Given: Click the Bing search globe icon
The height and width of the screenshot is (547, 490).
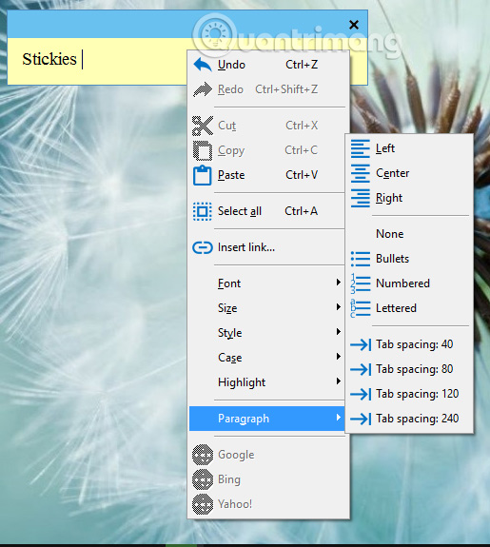Looking at the screenshot, I should 203,479.
